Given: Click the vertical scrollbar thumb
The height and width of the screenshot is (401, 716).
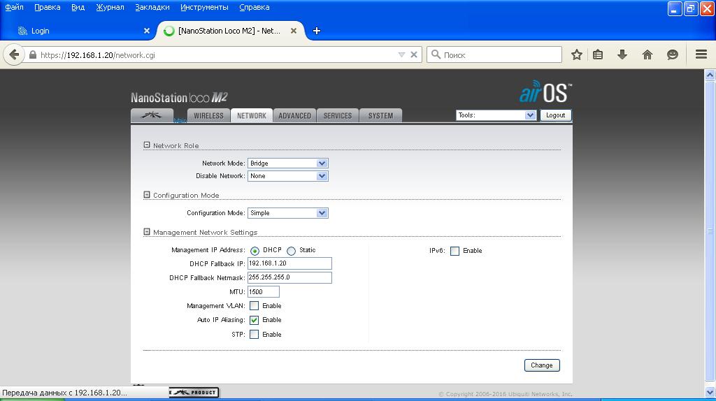Looking at the screenshot, I should coord(710,231).
